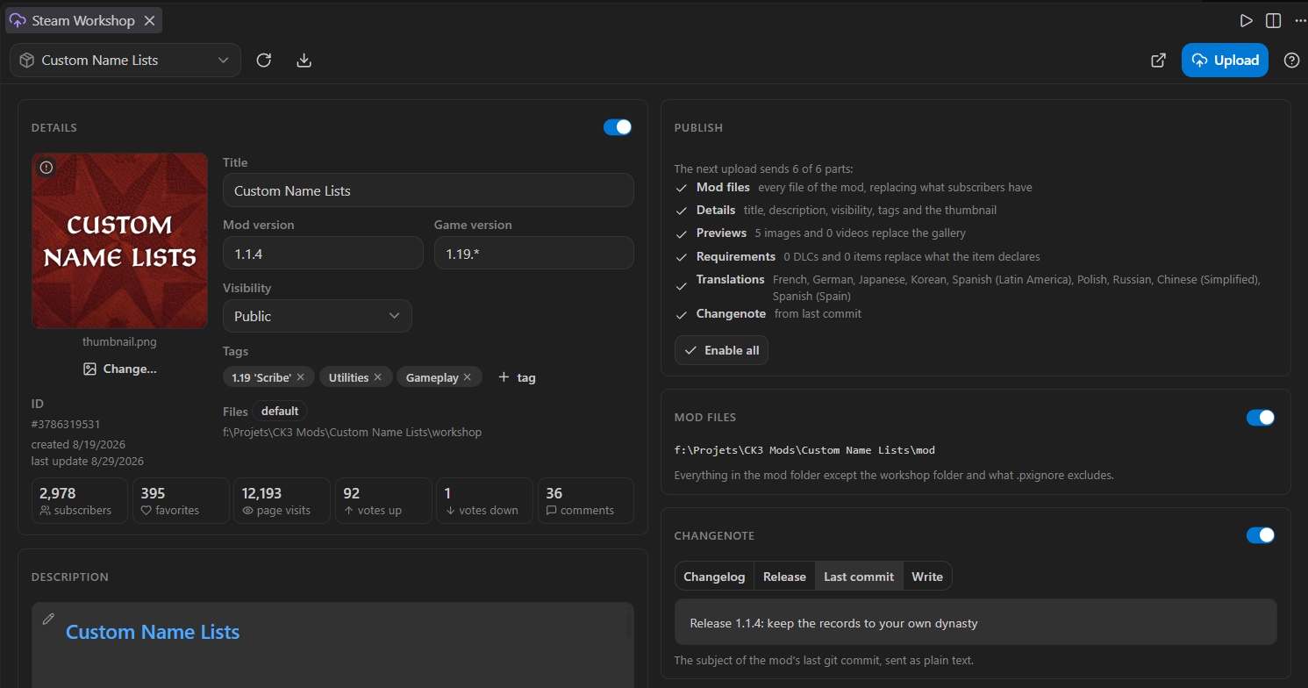Click the 12,193 page visits stat card
The height and width of the screenshot is (688, 1308).
click(x=282, y=500)
